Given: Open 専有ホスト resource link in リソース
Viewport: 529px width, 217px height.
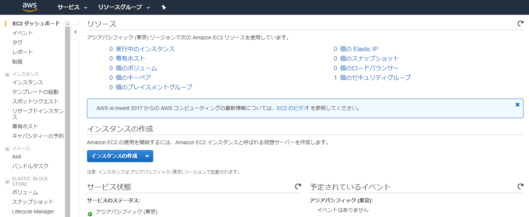Looking at the screenshot, I should click(130, 58).
